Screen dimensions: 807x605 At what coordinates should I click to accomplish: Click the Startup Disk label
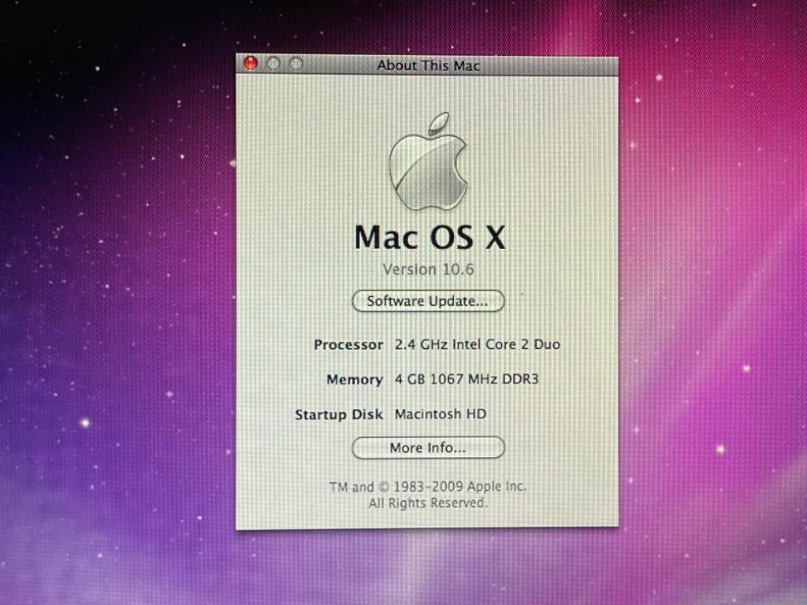339,414
